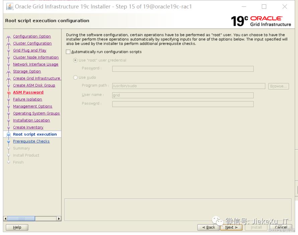Go back with the Back button
The height and width of the screenshot is (235, 298).
[x=209, y=227]
